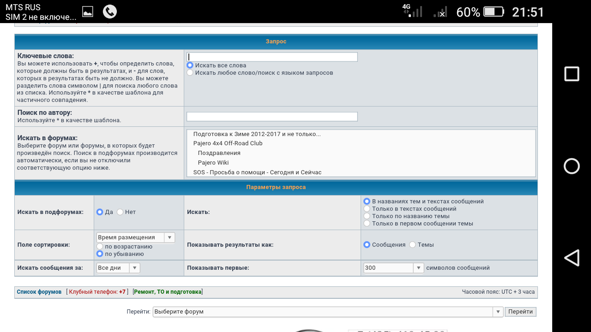The height and width of the screenshot is (332, 591).
Task: Select 'Искать любое слово' radio option
Action: click(x=190, y=73)
